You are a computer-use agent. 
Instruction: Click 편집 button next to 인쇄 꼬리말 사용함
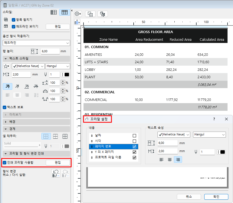tap(58, 163)
